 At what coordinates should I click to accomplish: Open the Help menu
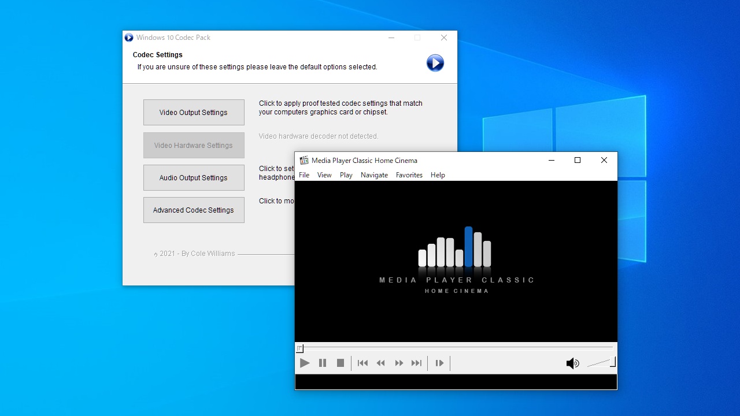tap(438, 175)
